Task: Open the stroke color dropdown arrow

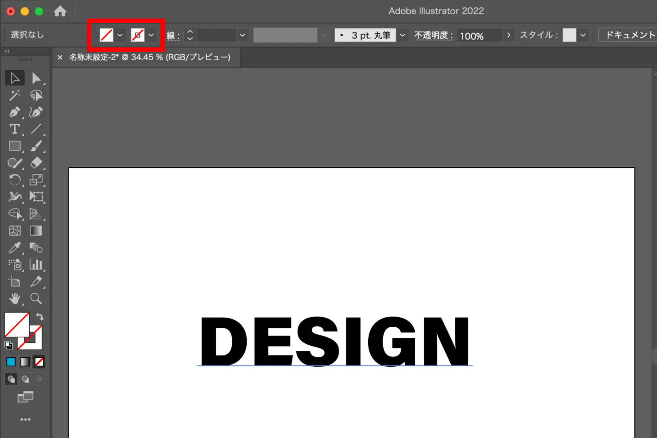Action: (x=151, y=35)
